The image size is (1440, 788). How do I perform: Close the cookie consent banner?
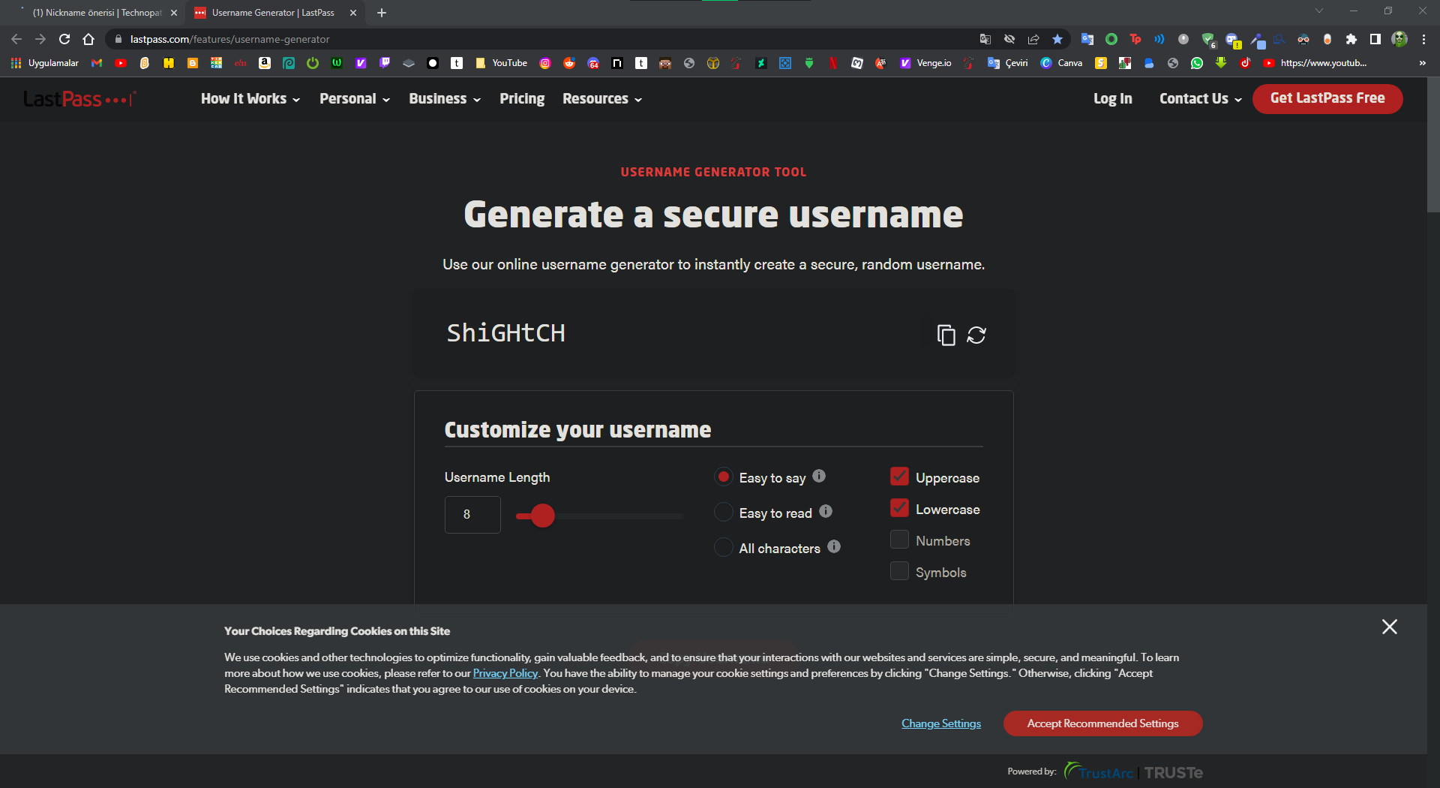(1390, 627)
